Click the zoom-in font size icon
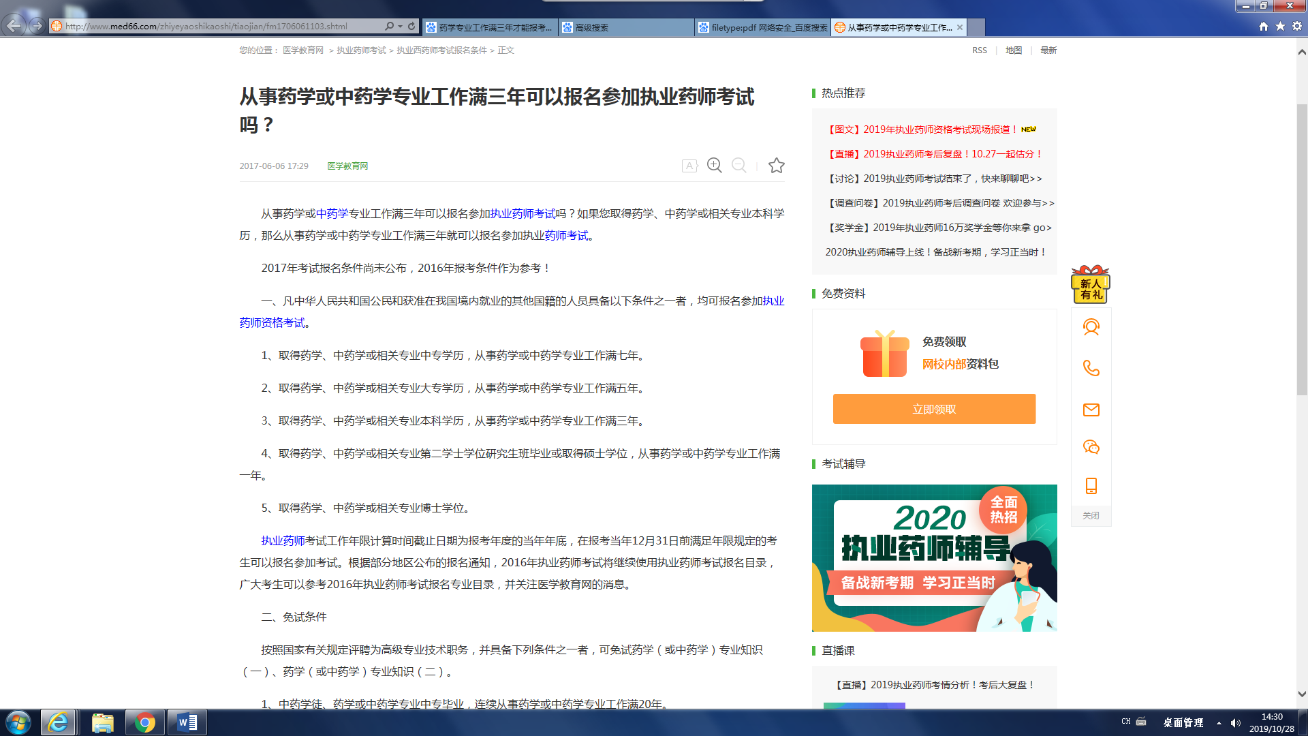 coord(714,165)
